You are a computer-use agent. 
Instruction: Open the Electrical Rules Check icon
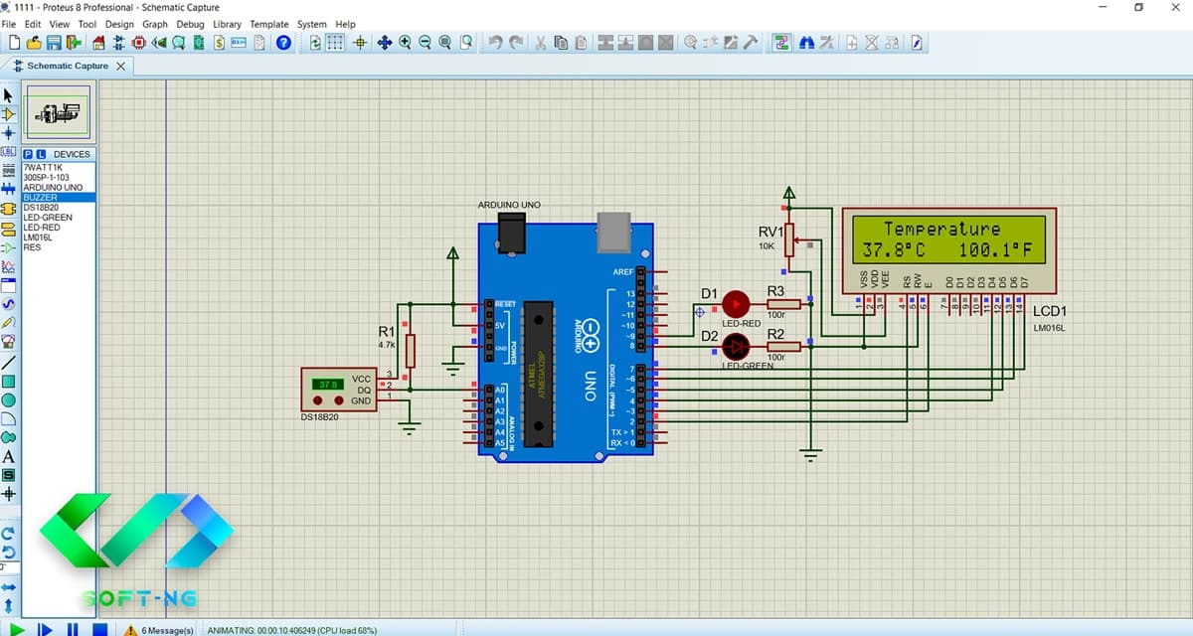coord(916,43)
